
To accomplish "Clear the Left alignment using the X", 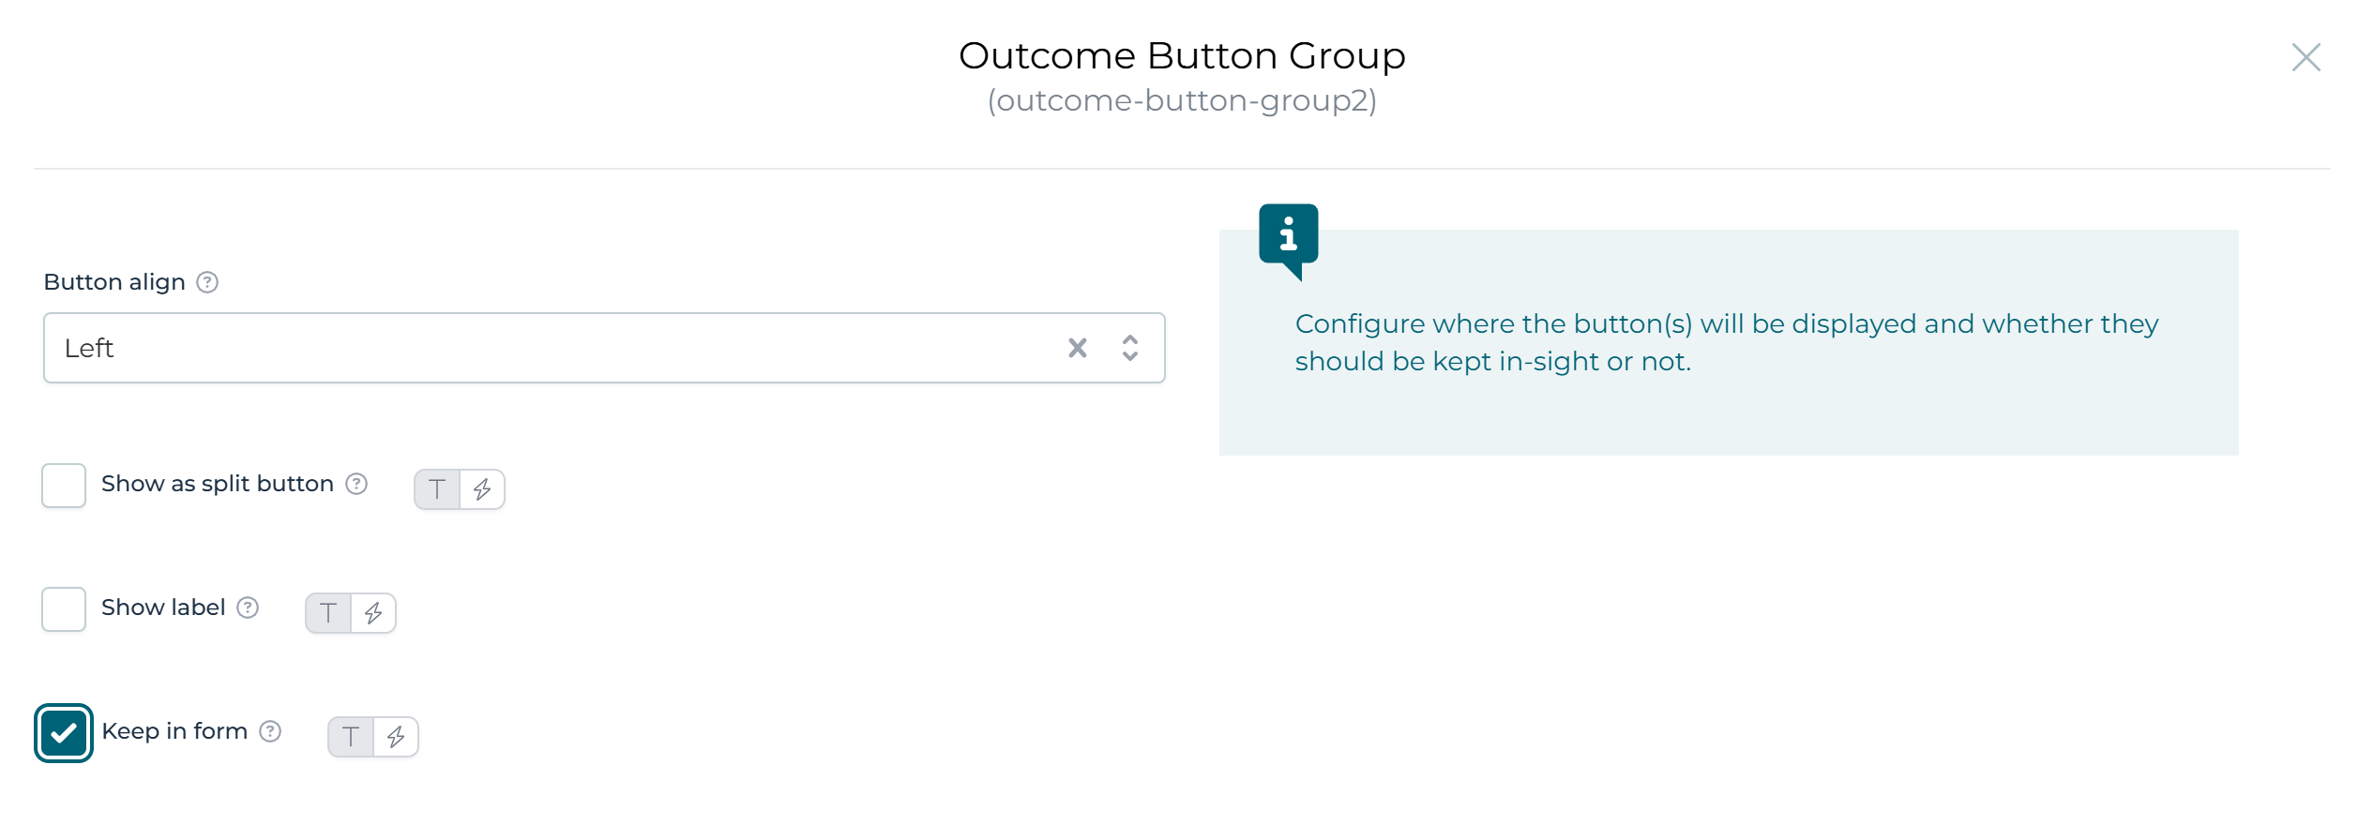I will 1077,348.
